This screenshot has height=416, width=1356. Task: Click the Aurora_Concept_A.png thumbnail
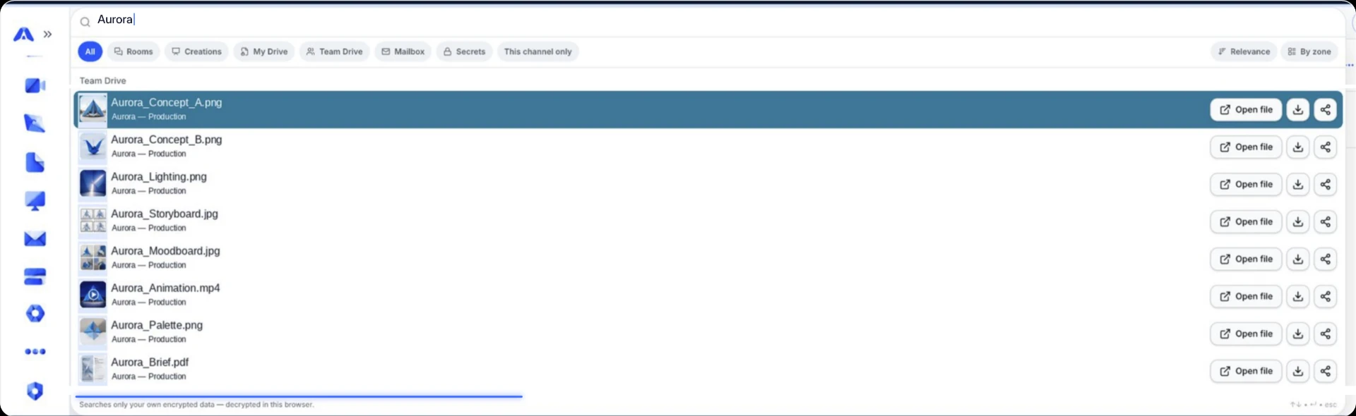93,109
